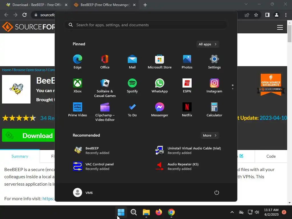Screen dimensions: 292x219
Task: Launch Office from pinned apps
Action: click(105, 62)
